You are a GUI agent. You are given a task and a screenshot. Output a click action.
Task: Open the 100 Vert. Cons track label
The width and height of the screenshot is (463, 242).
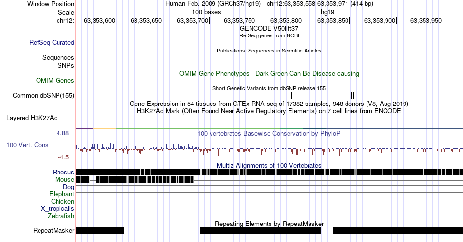tap(27, 145)
